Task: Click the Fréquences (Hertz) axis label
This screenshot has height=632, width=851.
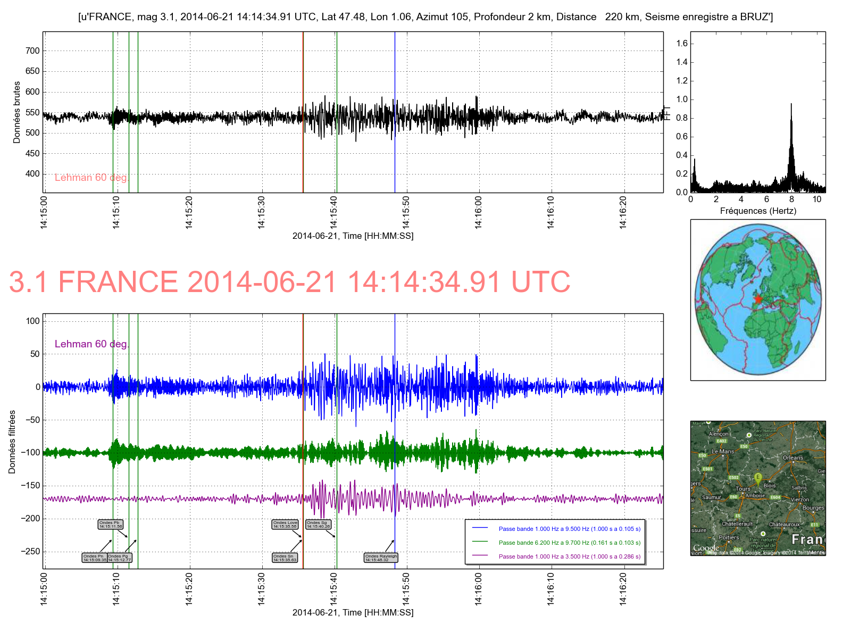Action: pyautogui.click(x=758, y=211)
